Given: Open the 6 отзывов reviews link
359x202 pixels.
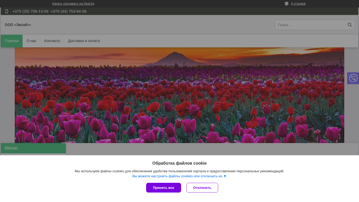Looking at the screenshot, I should [298, 4].
